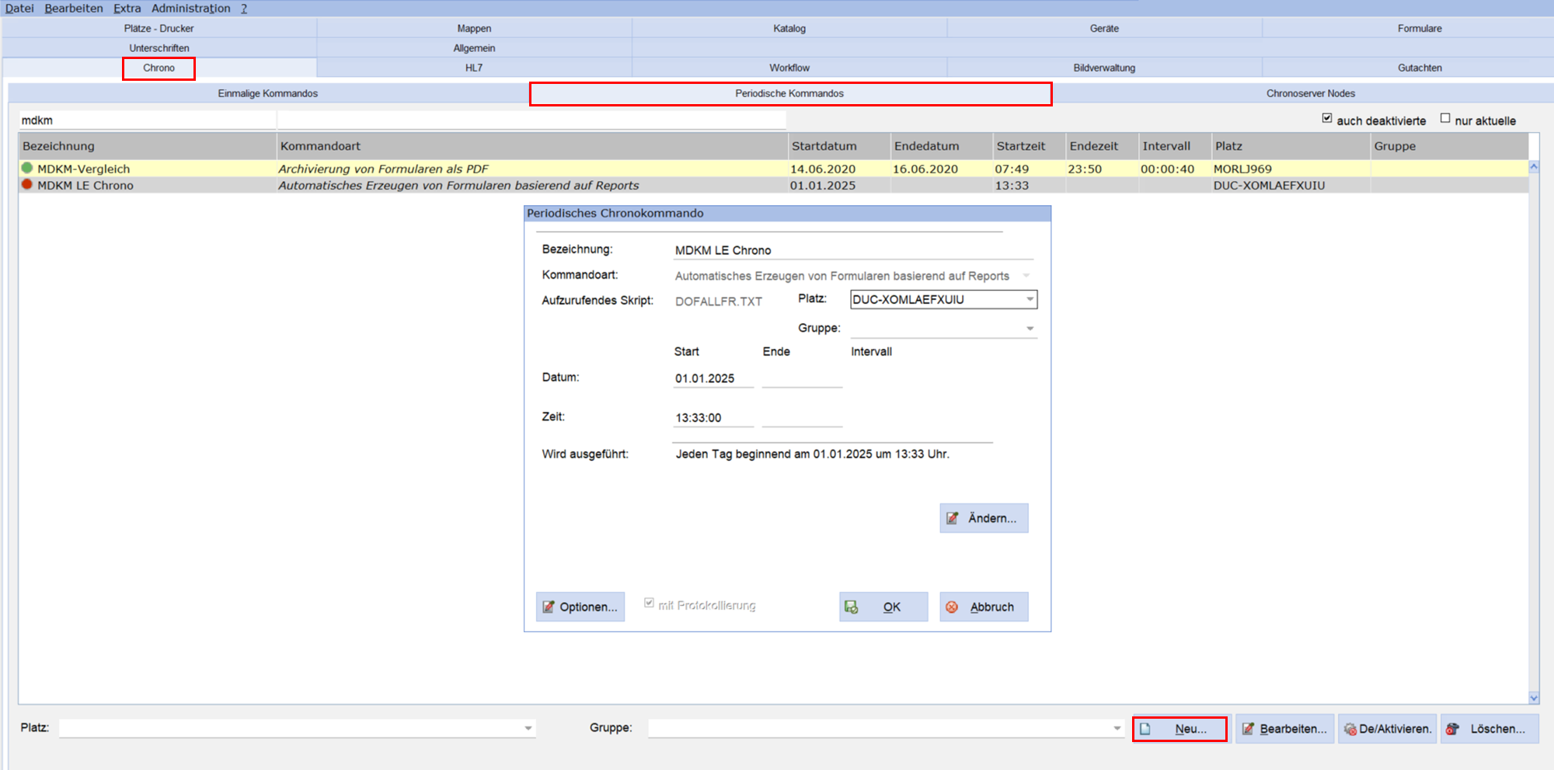The image size is (1554, 770).
Task: Click the Ändern edit icon
Action: tap(953, 518)
